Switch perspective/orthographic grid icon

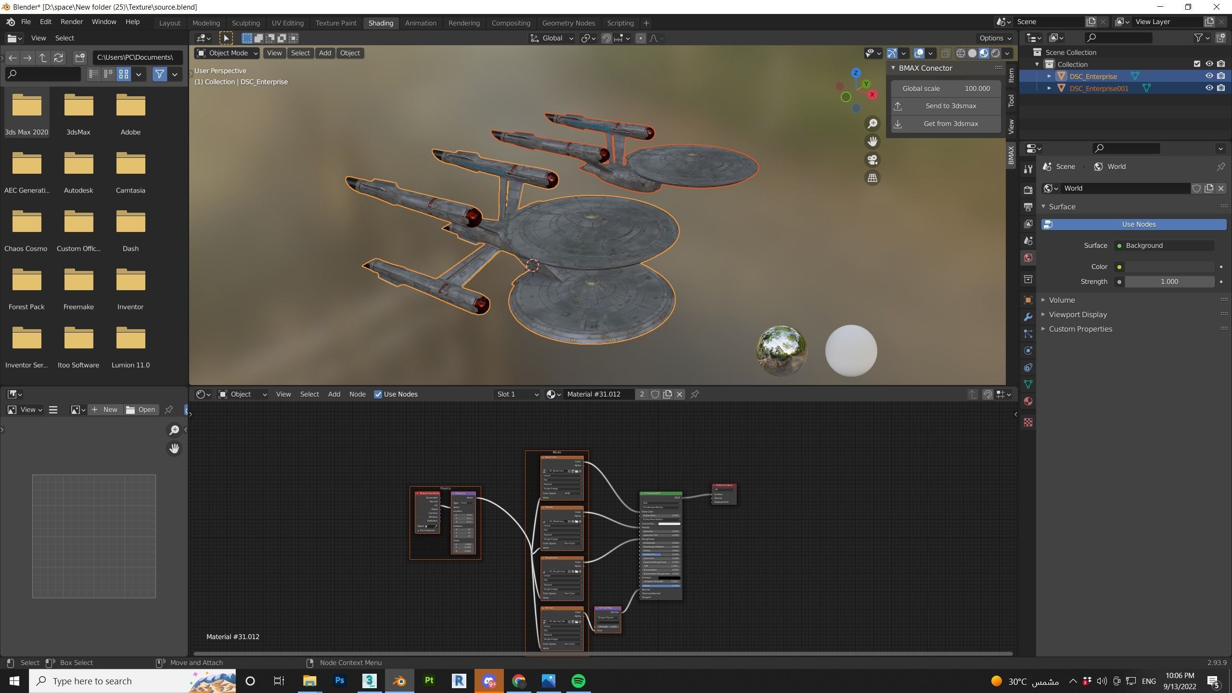873,178
